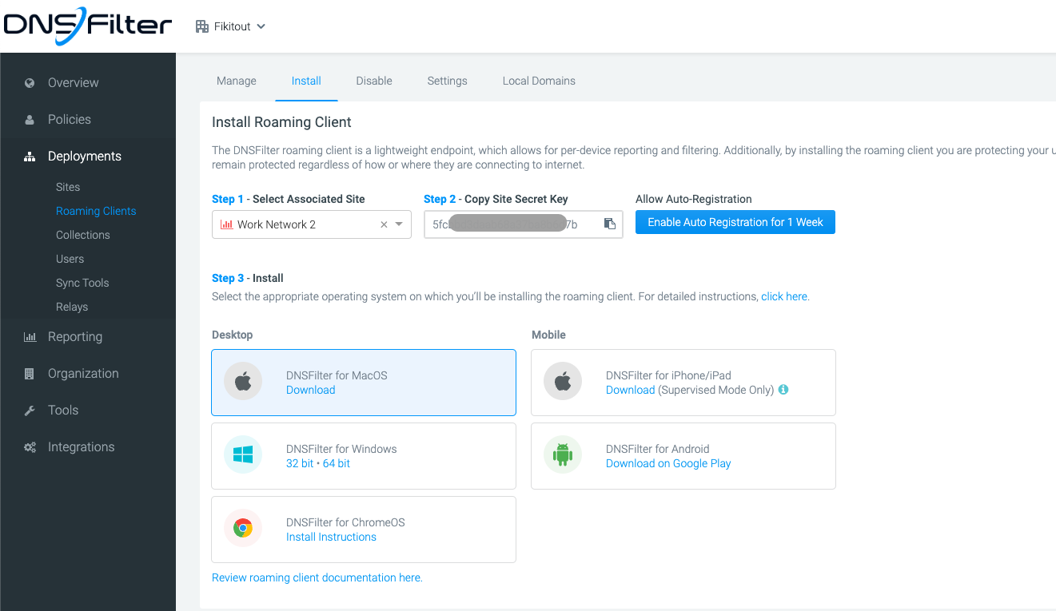
Task: Click the dropdown arrow of site selector
Action: (399, 224)
